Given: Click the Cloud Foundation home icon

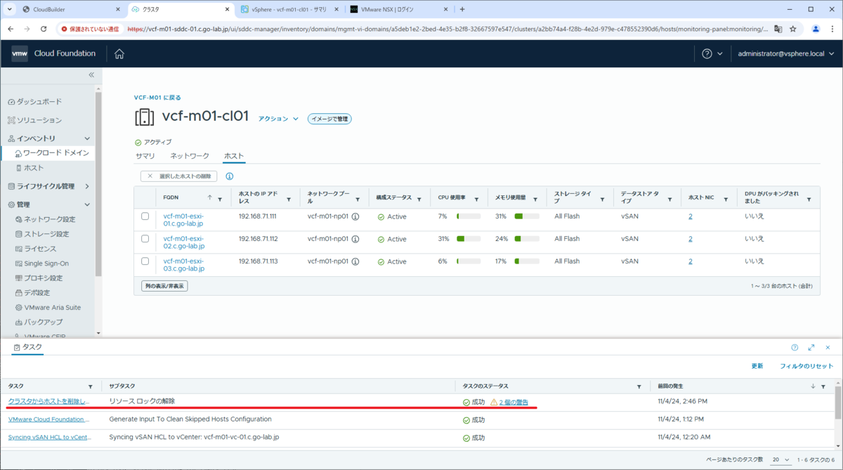Looking at the screenshot, I should click(x=119, y=54).
